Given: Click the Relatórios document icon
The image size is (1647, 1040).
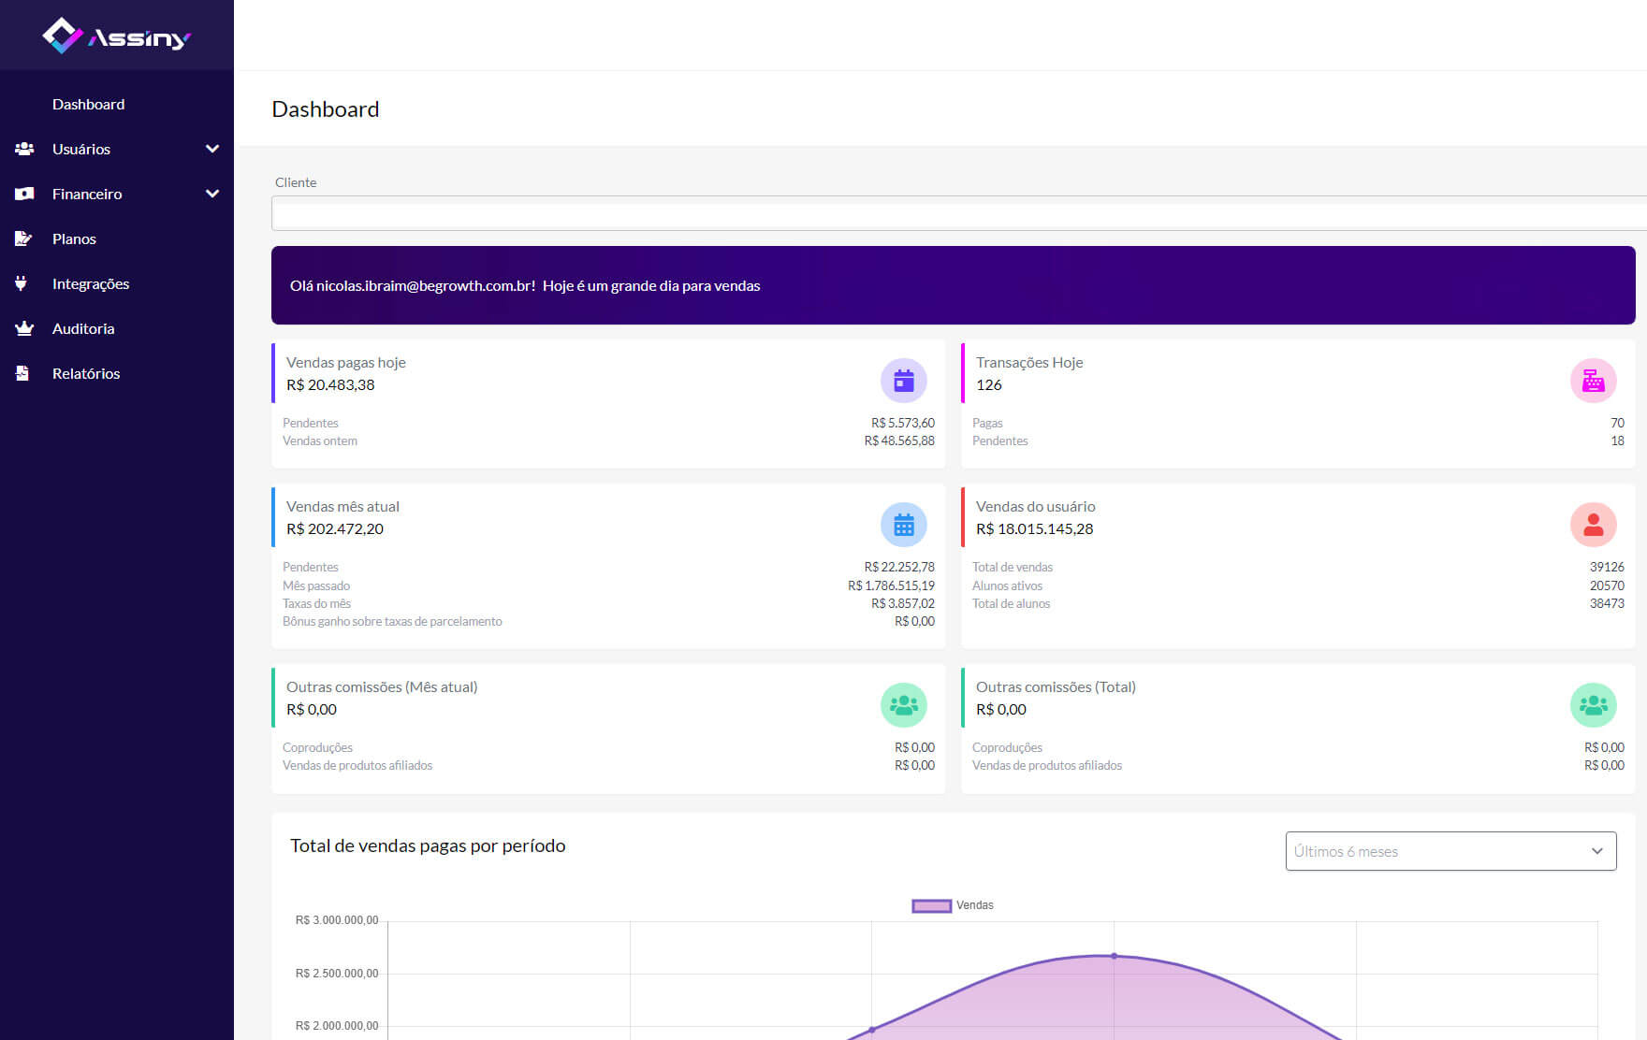Looking at the screenshot, I should tap(22, 373).
